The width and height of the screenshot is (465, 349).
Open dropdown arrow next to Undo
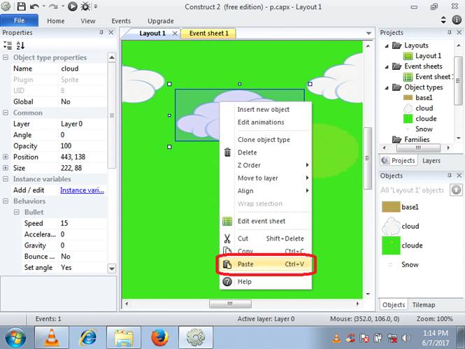[x=43, y=6]
